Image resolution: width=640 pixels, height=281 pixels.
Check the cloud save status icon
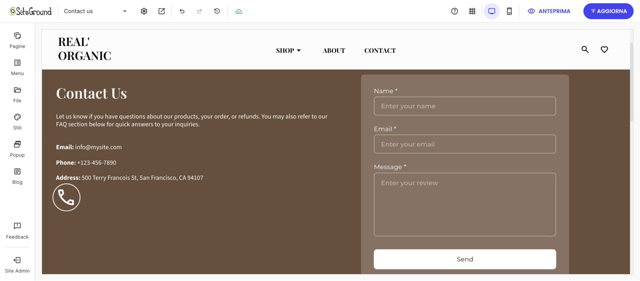pos(239,11)
